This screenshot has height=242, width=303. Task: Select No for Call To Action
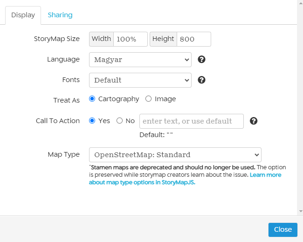tap(120, 121)
